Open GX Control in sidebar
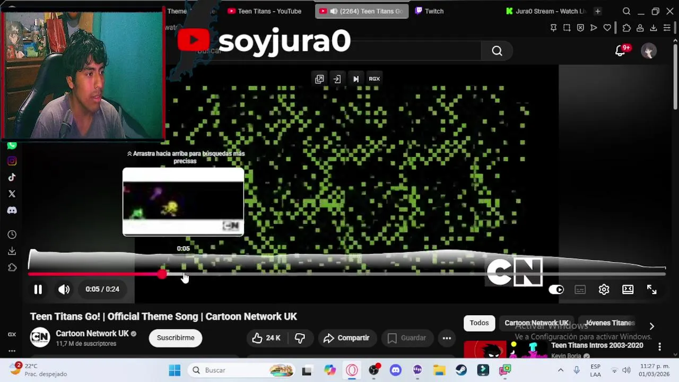This screenshot has height=382, width=679. (x=12, y=334)
